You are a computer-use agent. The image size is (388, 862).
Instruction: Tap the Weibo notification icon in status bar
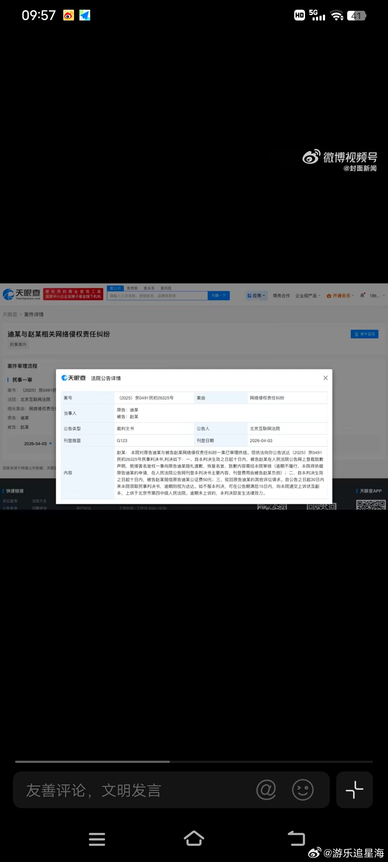(x=69, y=15)
